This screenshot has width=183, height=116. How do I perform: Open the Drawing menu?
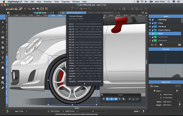point(47,2)
